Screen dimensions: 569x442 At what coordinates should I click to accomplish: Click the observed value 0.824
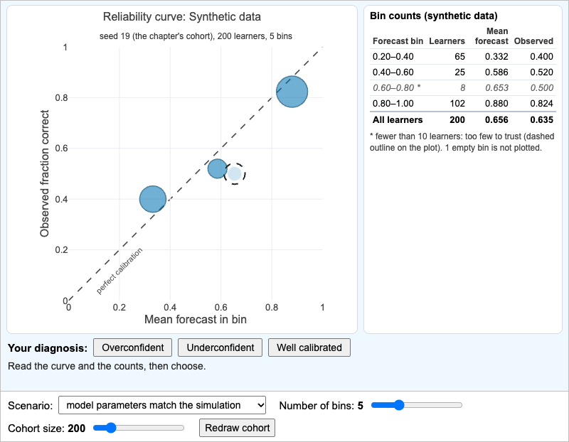pos(541,103)
